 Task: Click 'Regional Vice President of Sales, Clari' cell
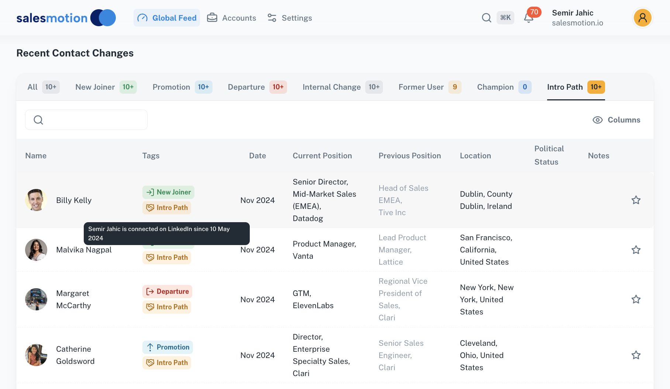[403, 299]
